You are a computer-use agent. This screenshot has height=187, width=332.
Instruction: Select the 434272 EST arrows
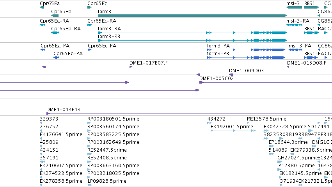209,123
